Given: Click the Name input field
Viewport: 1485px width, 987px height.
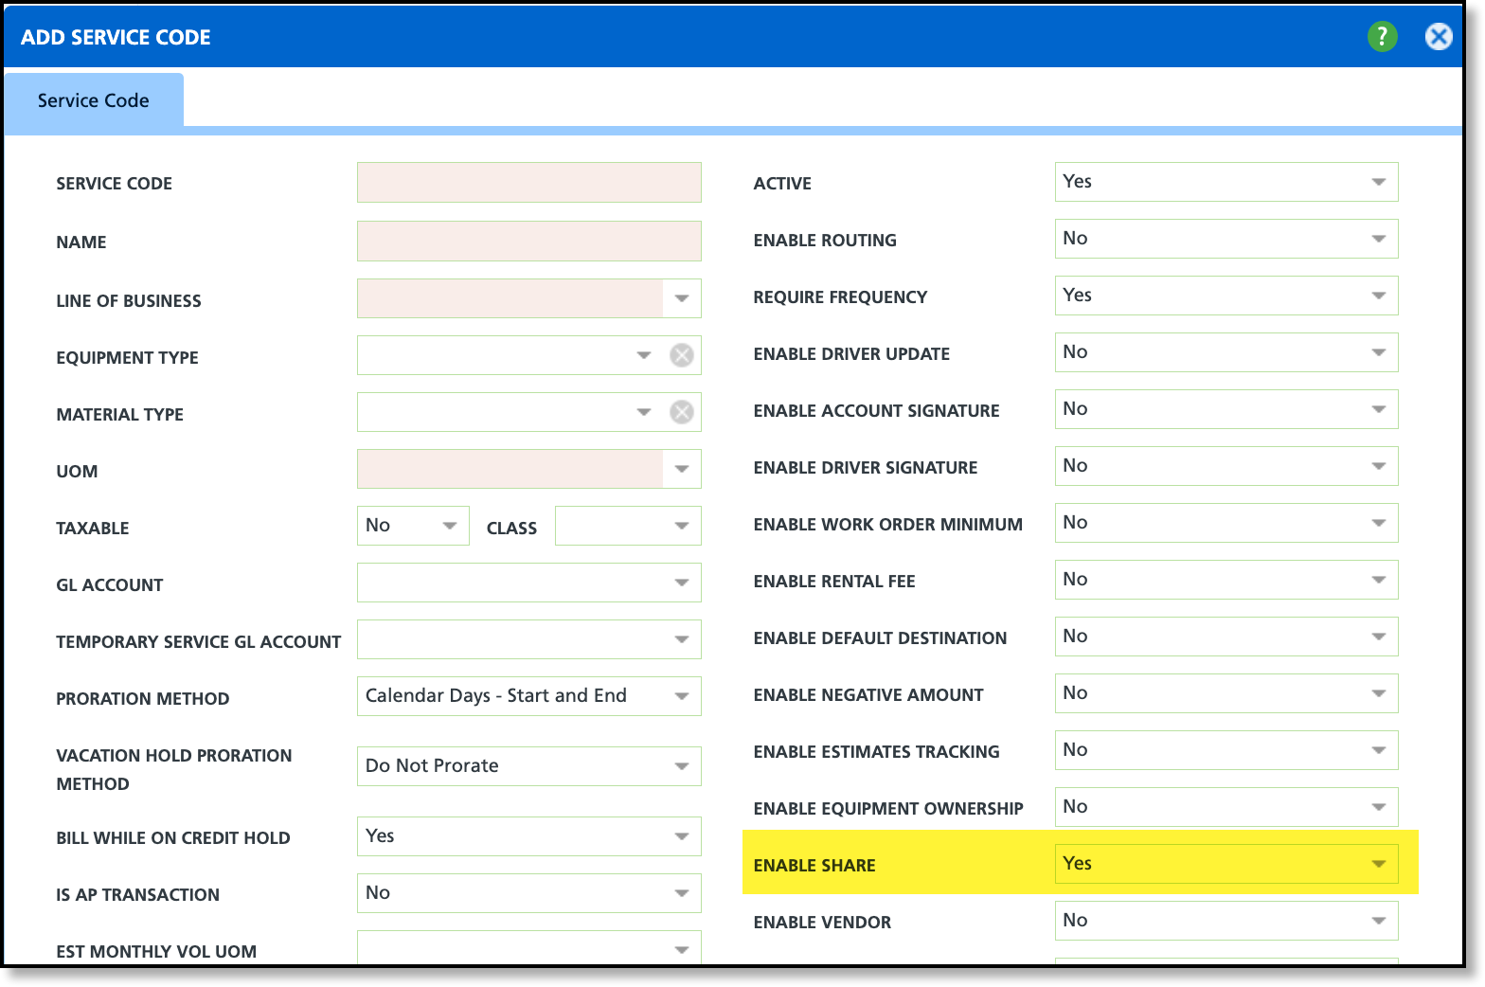Looking at the screenshot, I should pos(528,241).
